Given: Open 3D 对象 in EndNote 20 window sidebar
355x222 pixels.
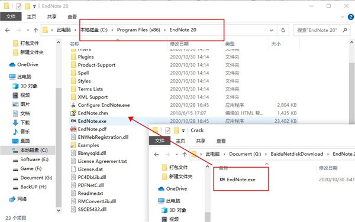Looking at the screenshot, I should click(x=29, y=86).
